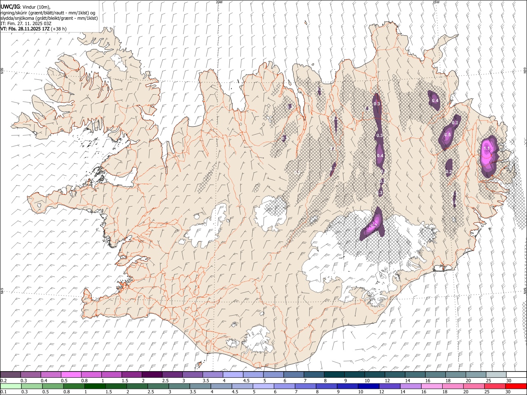Screen dimensions: 527x395
Task: Click the "15W" longitude label
Action: pos(436,2)
